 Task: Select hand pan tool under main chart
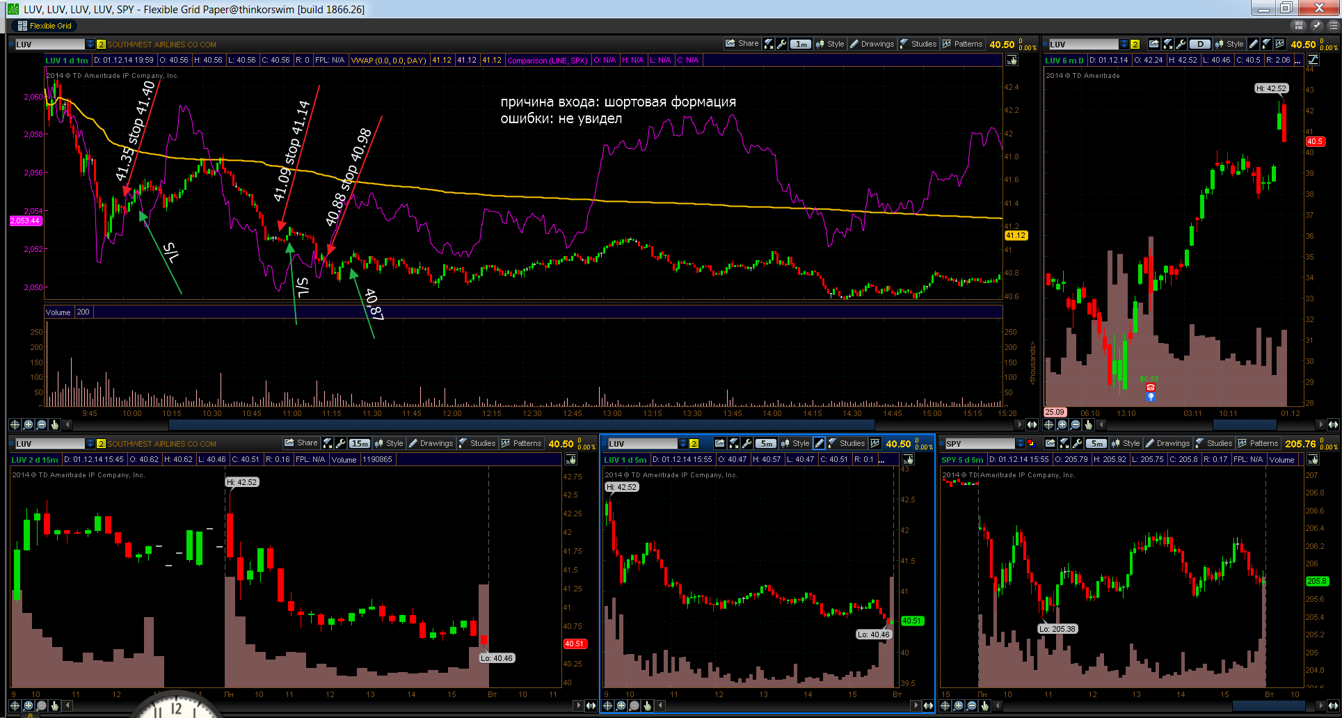[x=55, y=424]
